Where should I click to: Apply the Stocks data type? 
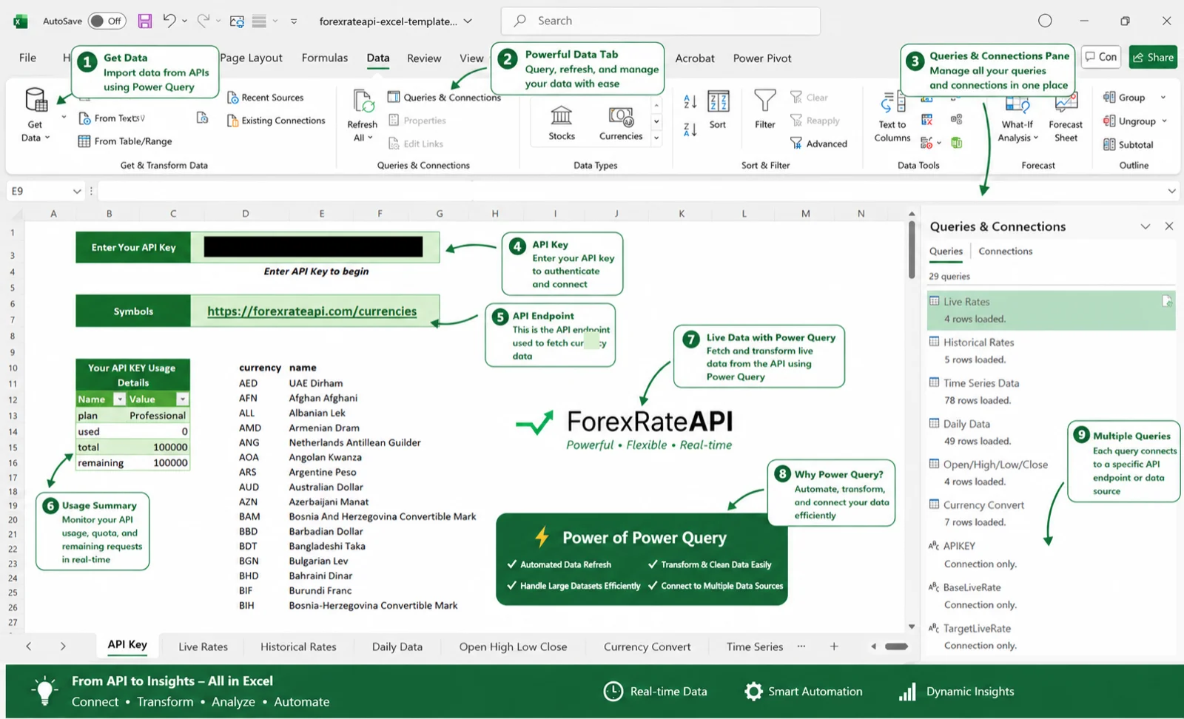coord(562,123)
